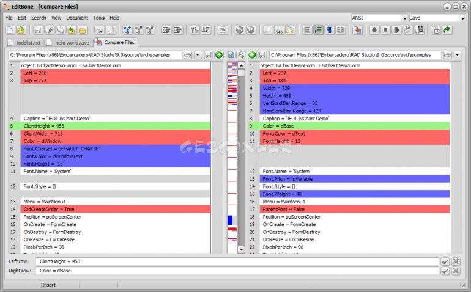
Task: Click the green curved arrow toolbar icon
Action: [x=447, y=30]
